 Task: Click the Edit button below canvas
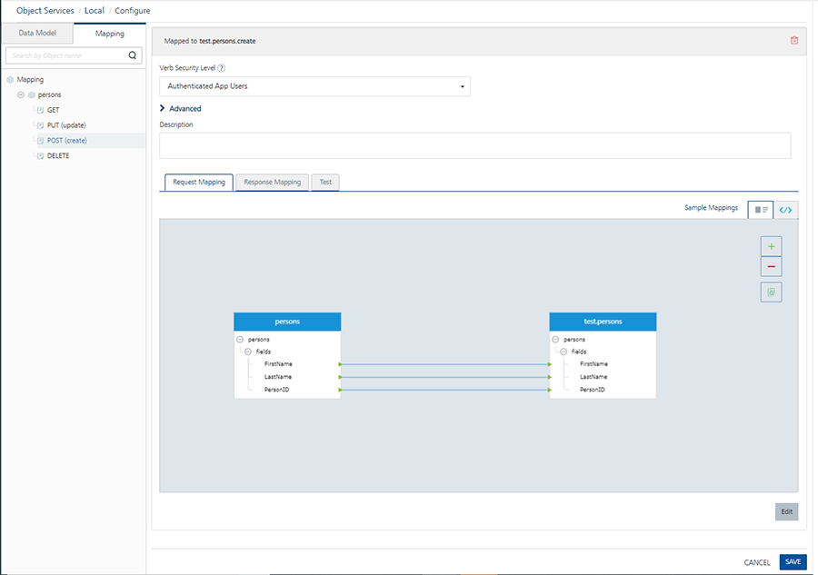click(x=786, y=511)
